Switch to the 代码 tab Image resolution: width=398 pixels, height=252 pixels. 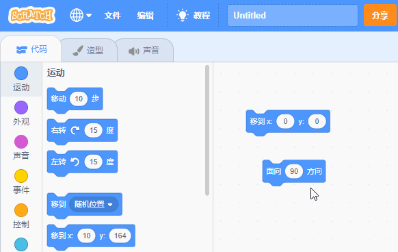[31, 49]
